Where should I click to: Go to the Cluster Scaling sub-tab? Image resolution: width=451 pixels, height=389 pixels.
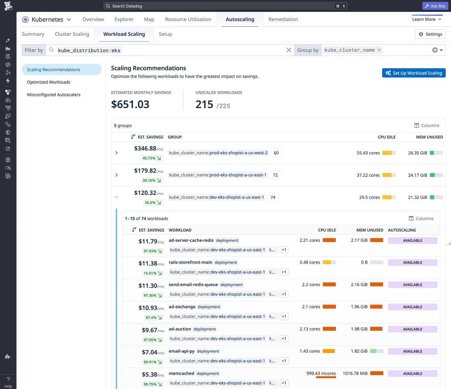pyautogui.click(x=72, y=34)
